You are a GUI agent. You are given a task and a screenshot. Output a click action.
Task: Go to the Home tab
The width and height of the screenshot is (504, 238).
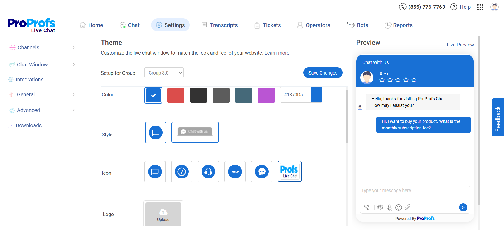[91, 25]
